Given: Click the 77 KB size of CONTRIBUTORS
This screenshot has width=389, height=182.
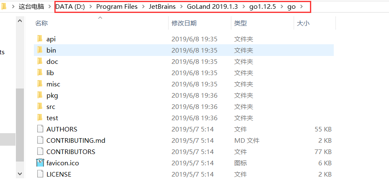Looking at the screenshot, I should point(323,152).
